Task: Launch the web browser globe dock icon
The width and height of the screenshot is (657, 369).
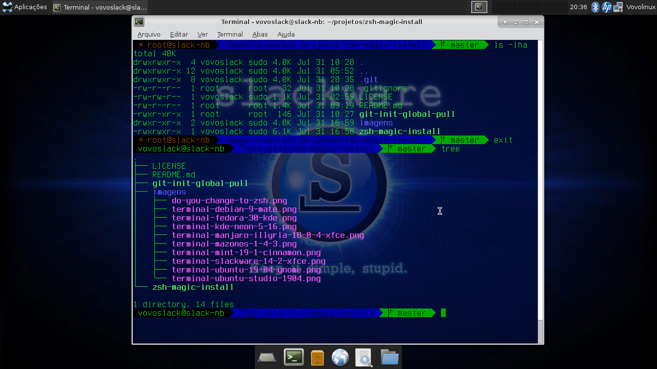Action: click(x=340, y=357)
